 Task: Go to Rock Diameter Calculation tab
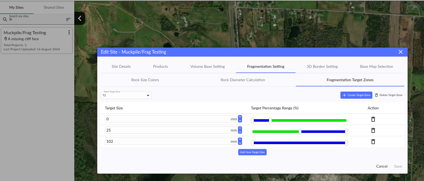click(243, 80)
